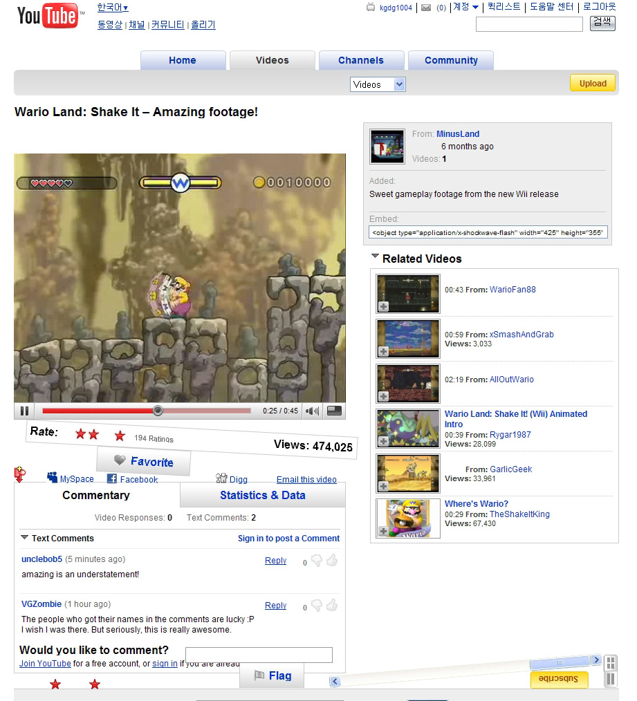Open the Channels tab
Screen dimensions: 637x701
click(x=361, y=60)
